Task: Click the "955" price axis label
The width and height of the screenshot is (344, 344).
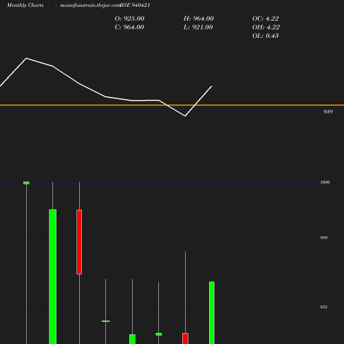Action: [323, 307]
